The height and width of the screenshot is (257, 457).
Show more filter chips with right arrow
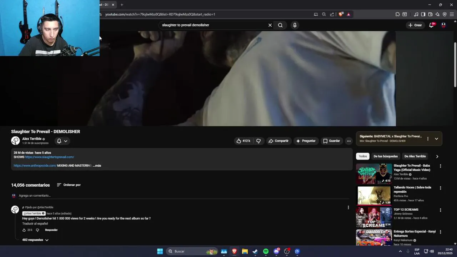click(437, 156)
